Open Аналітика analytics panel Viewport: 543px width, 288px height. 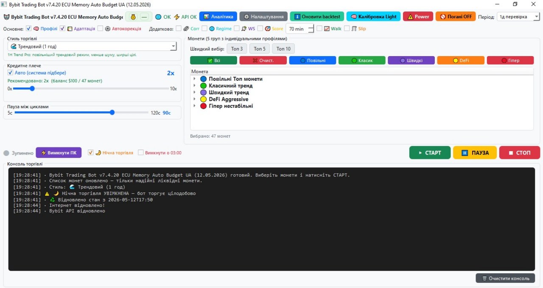[218, 17]
